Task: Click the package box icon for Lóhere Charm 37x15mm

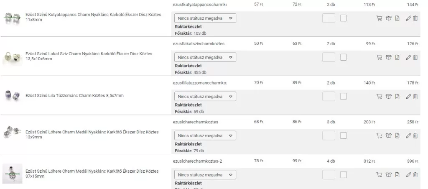Action: pyautogui.click(x=388, y=175)
